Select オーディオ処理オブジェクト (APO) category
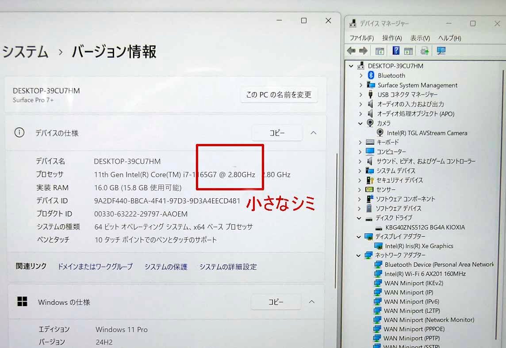The image size is (506, 348). (x=416, y=114)
